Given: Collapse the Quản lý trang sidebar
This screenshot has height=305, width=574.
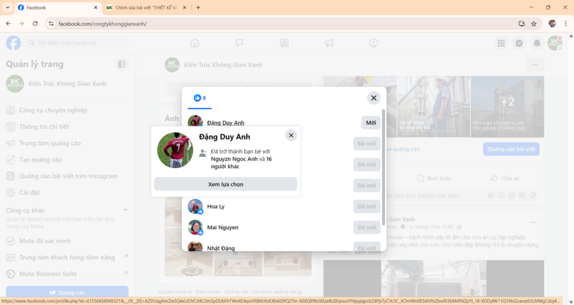Looking at the screenshot, I should [122, 64].
